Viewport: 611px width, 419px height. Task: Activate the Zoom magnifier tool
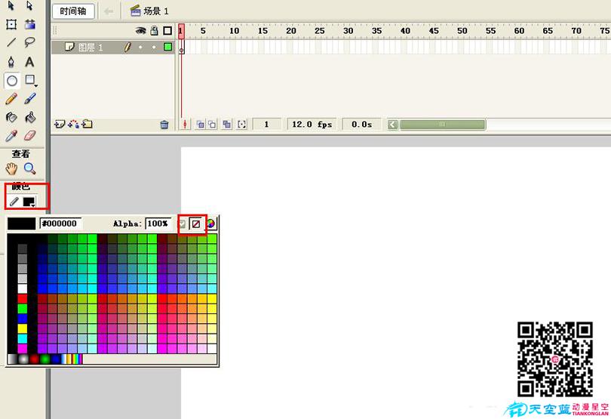29,168
